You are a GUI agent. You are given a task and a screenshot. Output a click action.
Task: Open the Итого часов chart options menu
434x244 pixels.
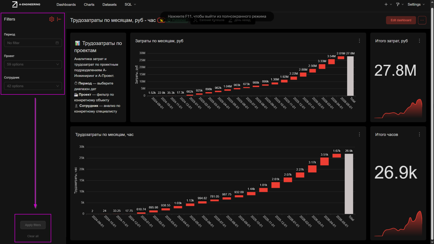(419, 134)
